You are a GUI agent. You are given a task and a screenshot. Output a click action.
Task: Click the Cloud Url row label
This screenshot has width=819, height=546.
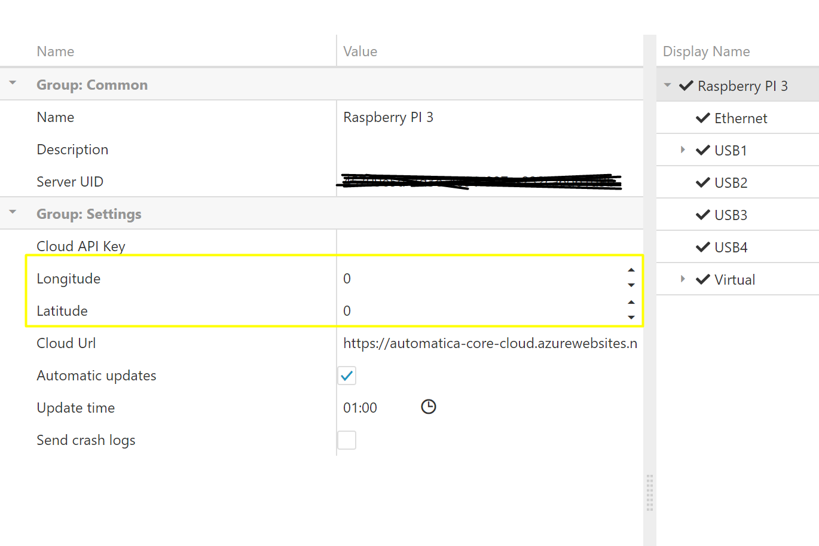[66, 343]
